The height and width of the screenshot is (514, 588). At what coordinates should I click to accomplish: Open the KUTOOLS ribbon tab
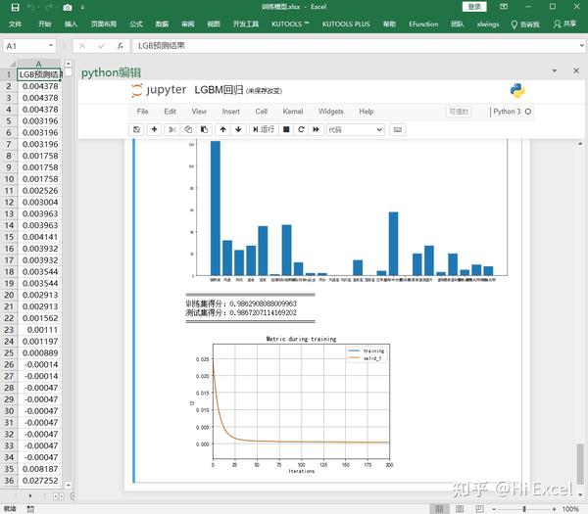coord(290,23)
